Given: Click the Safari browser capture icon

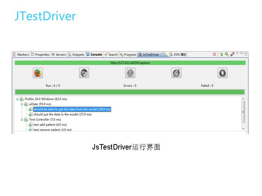Looking at the screenshot, I should pyautogui.click(x=130, y=73).
